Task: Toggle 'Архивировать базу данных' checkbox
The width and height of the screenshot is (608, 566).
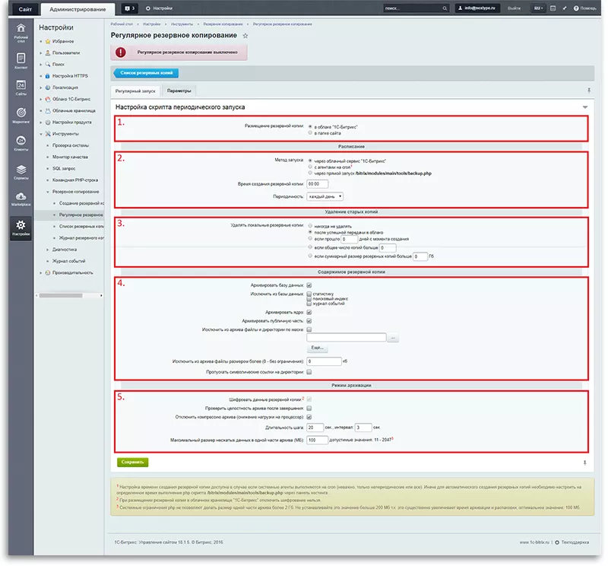Action: [x=309, y=285]
